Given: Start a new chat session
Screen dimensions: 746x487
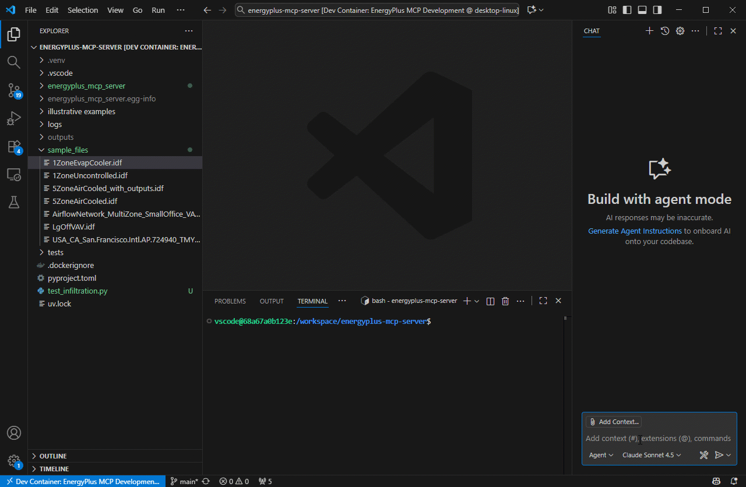Looking at the screenshot, I should (x=649, y=31).
